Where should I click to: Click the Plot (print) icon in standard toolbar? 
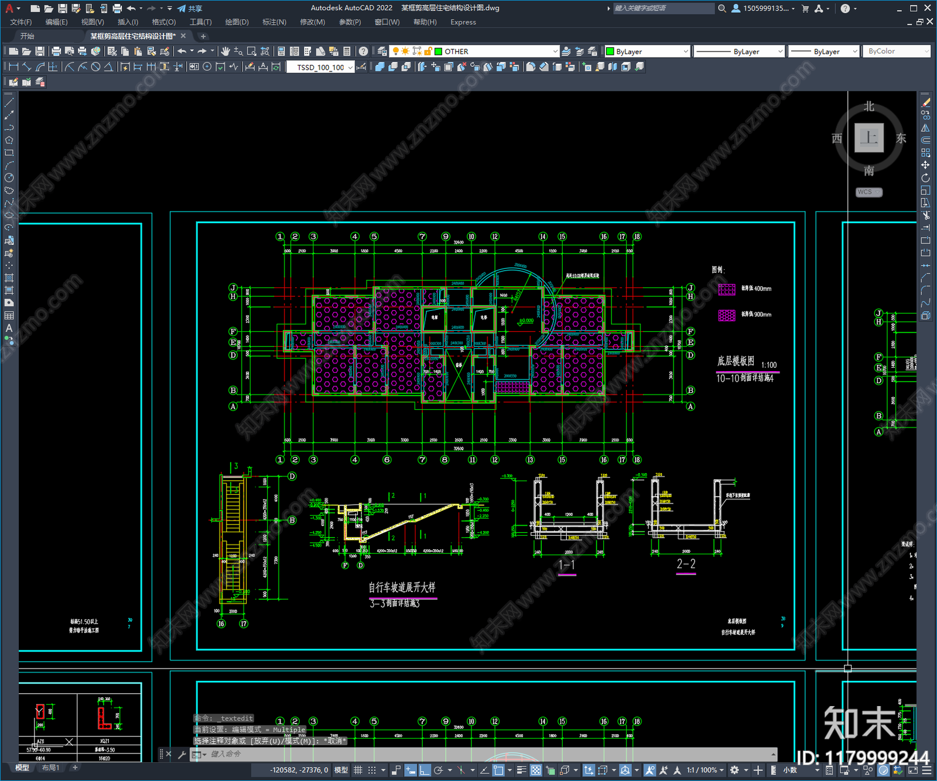coord(56,52)
